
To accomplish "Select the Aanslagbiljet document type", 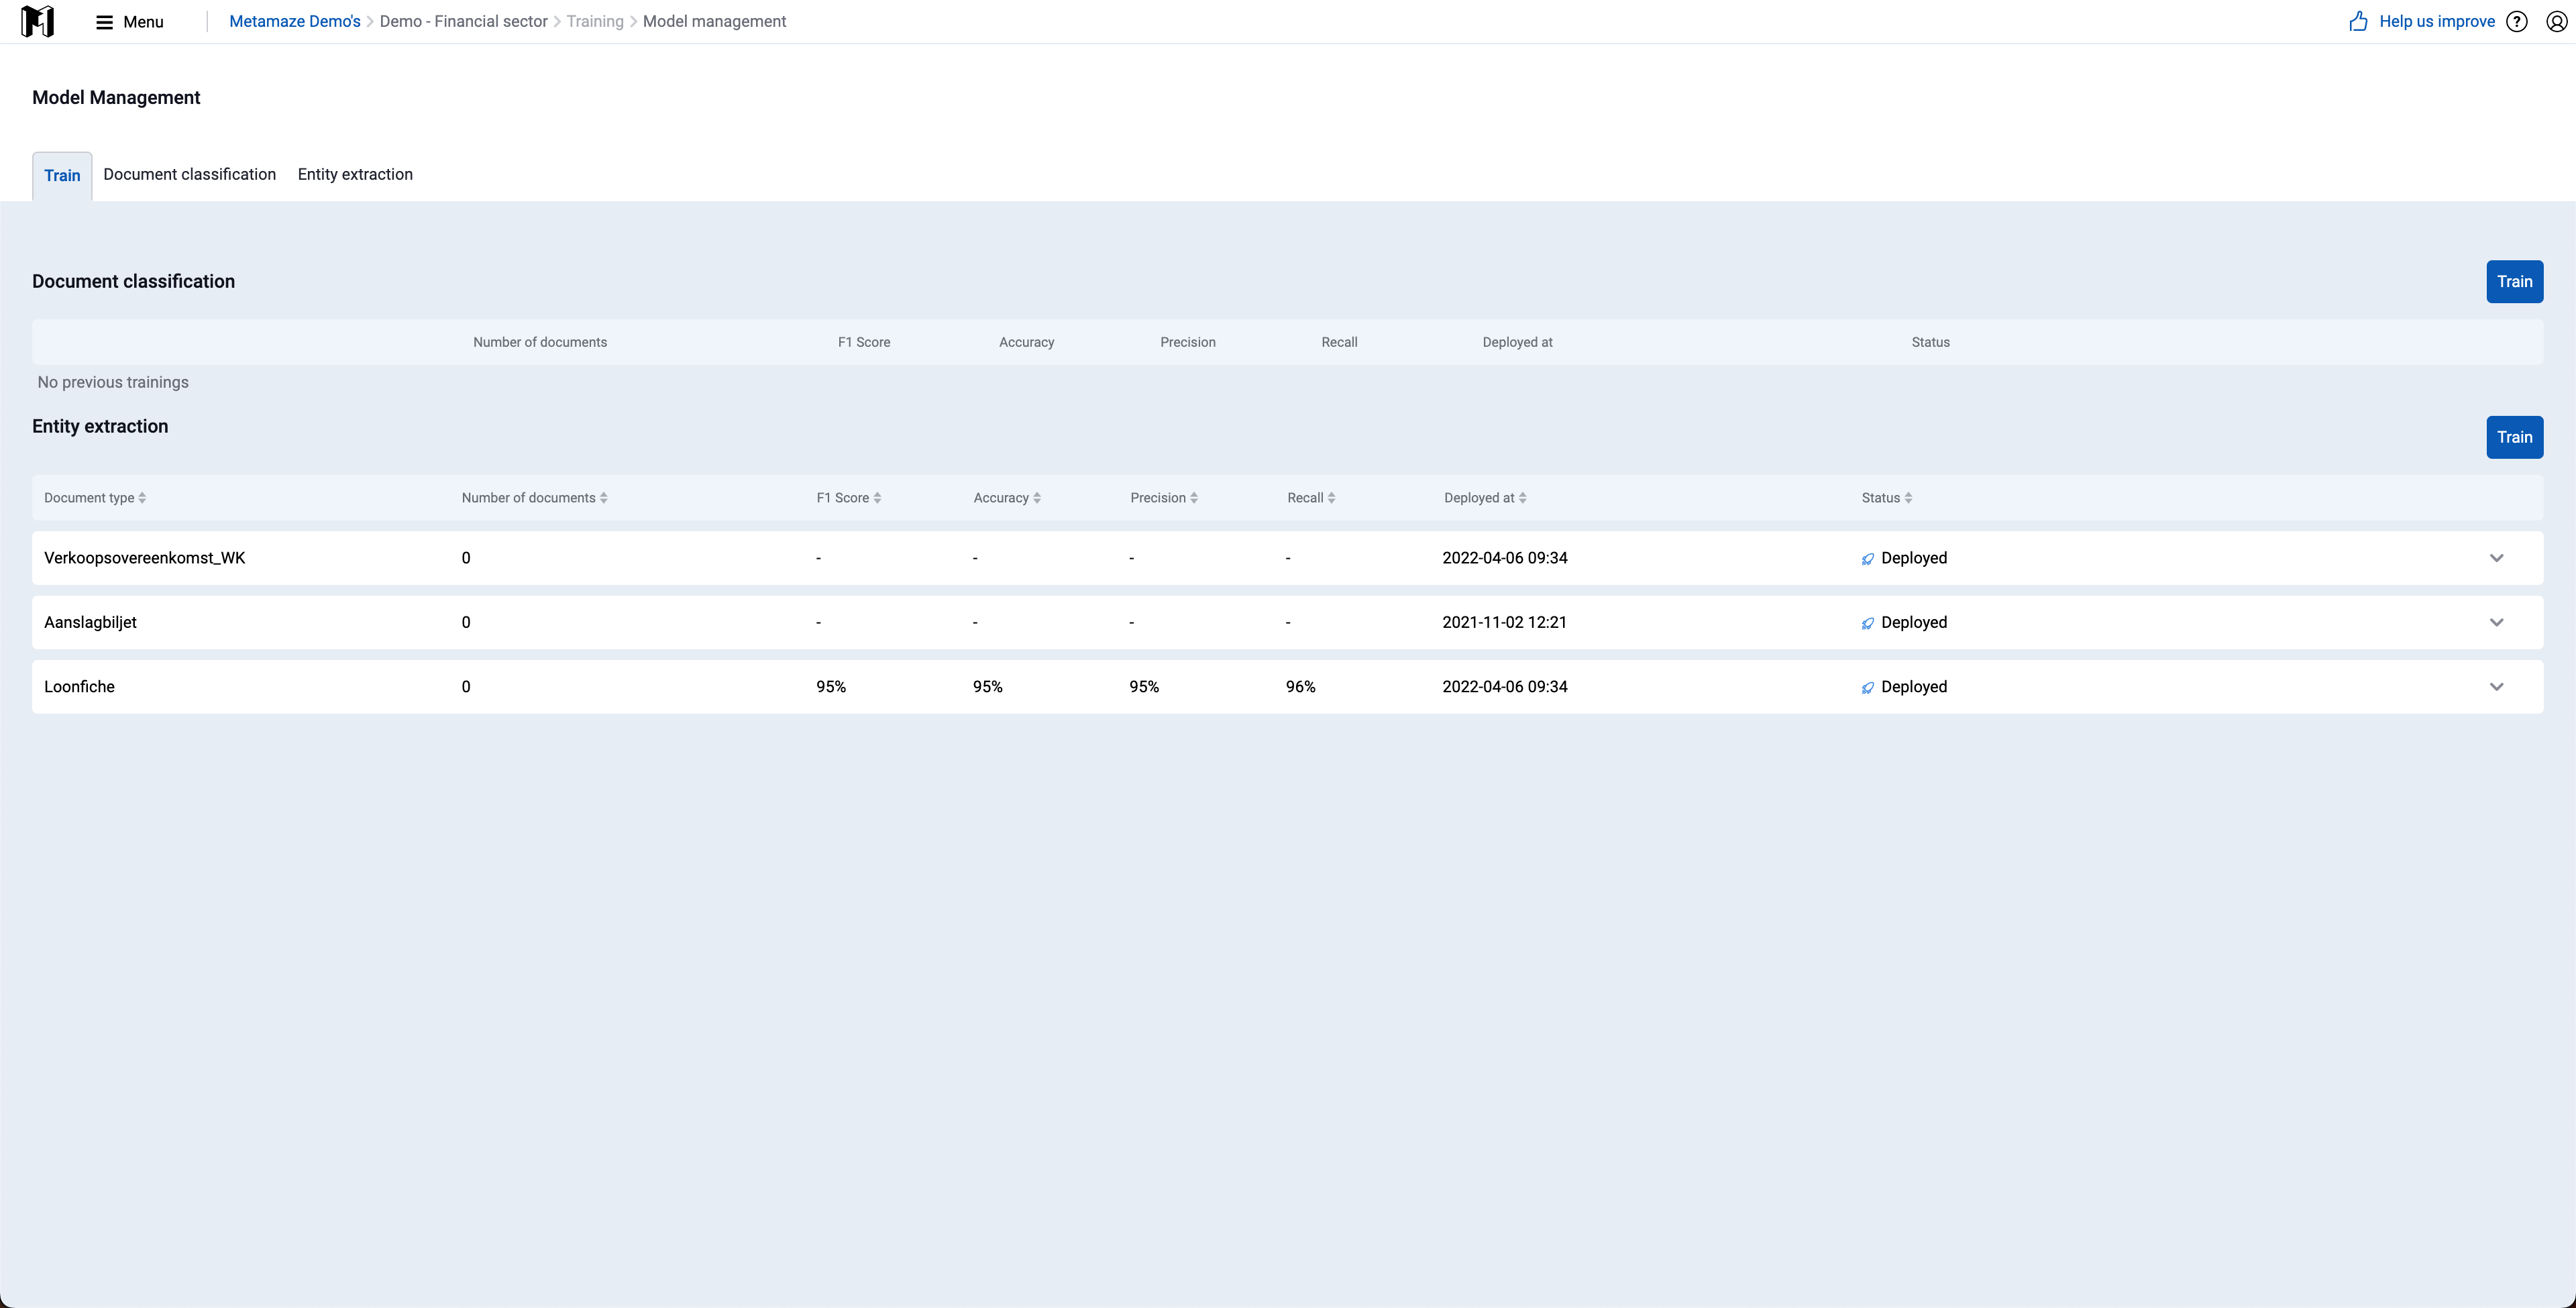I will tap(90, 622).
